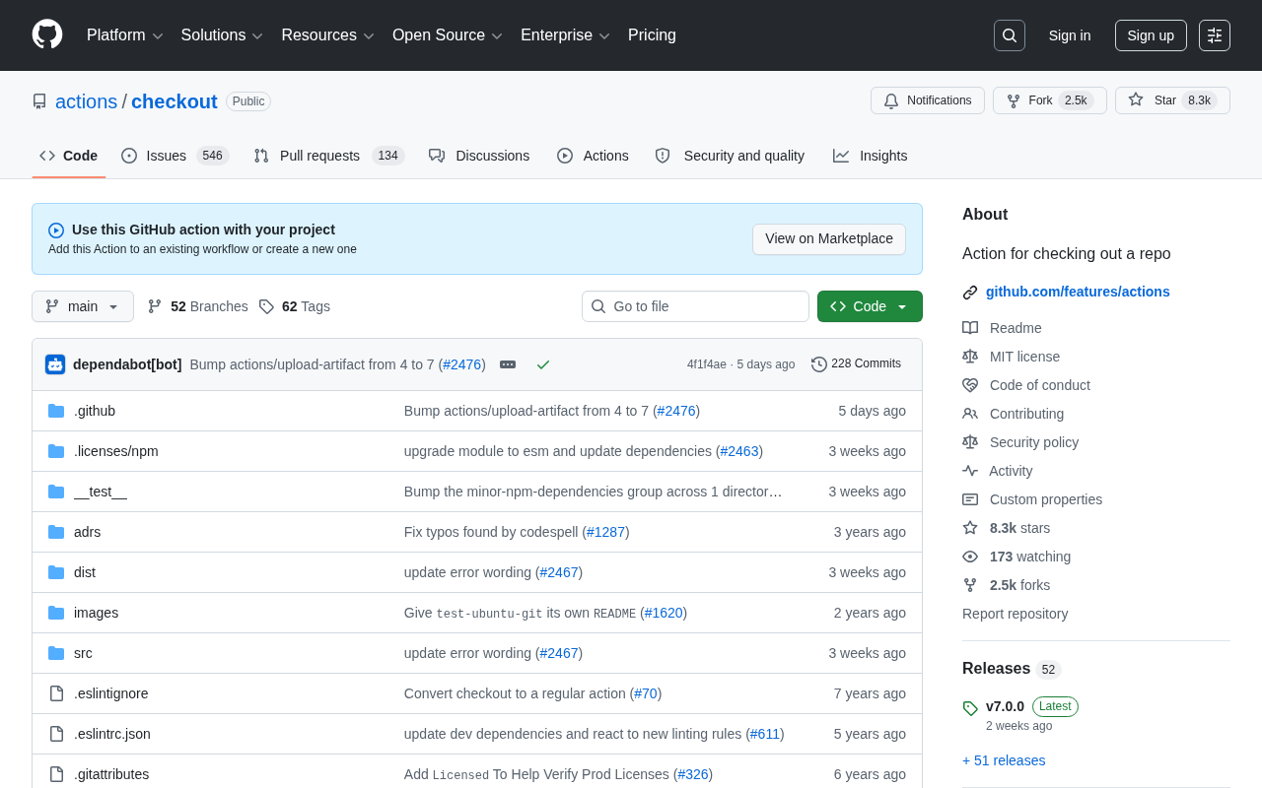
Task: Click the green checkmark status icon
Action: coord(543,364)
